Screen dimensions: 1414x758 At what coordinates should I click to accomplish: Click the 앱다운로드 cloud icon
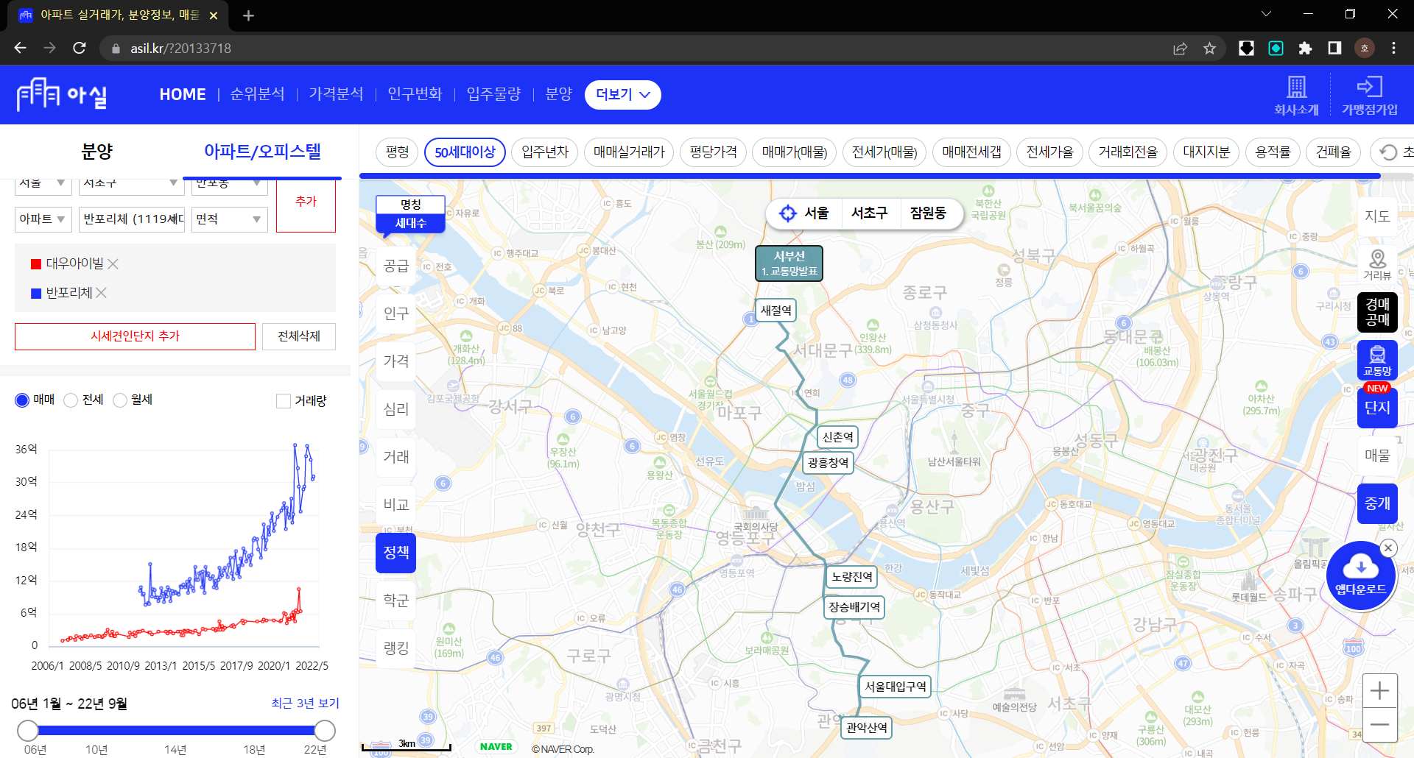tap(1360, 575)
